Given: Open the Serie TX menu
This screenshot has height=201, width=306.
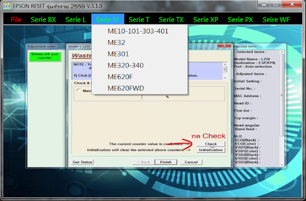Looking at the screenshot, I should (x=171, y=20).
